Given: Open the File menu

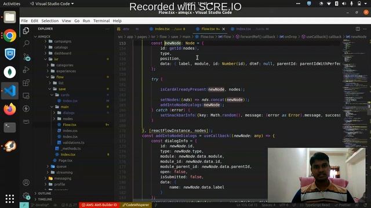Looking at the screenshot, I should tap(24, 21).
